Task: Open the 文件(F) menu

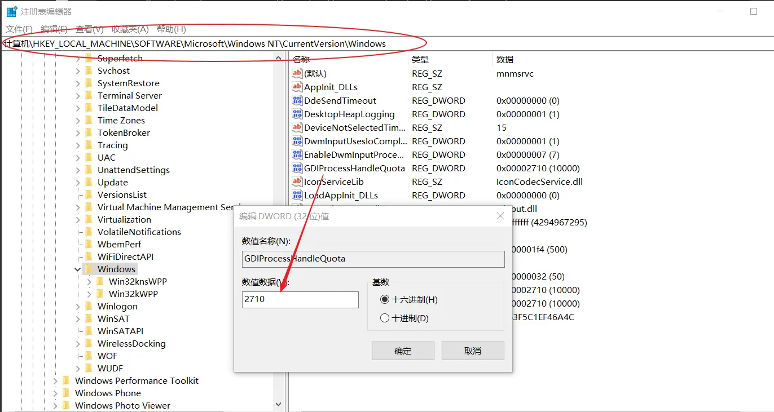Action: 19,29
